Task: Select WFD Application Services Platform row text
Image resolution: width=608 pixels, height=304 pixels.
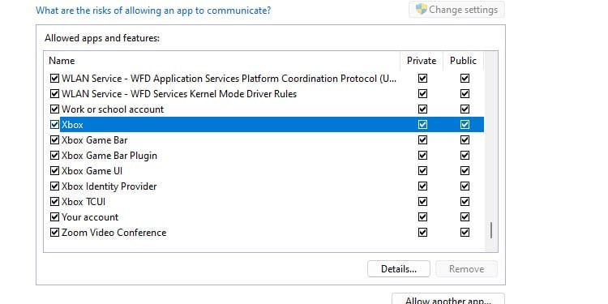Action: coord(229,79)
